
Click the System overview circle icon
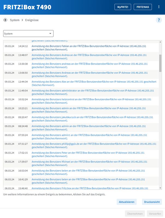pyautogui.click(x=5, y=20)
